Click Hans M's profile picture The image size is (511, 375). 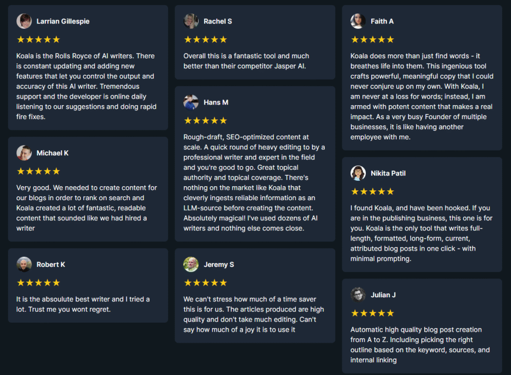point(191,103)
